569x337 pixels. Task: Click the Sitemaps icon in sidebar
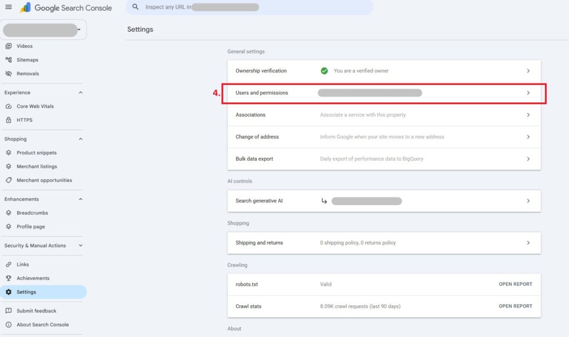9,60
